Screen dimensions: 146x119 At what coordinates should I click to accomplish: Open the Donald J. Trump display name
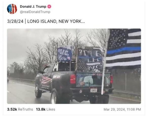click(33, 7)
